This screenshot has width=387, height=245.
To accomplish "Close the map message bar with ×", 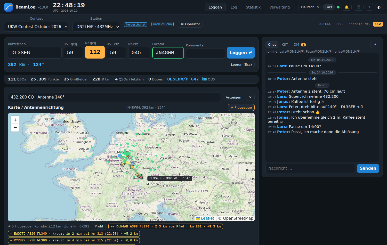I will point(250,97).
